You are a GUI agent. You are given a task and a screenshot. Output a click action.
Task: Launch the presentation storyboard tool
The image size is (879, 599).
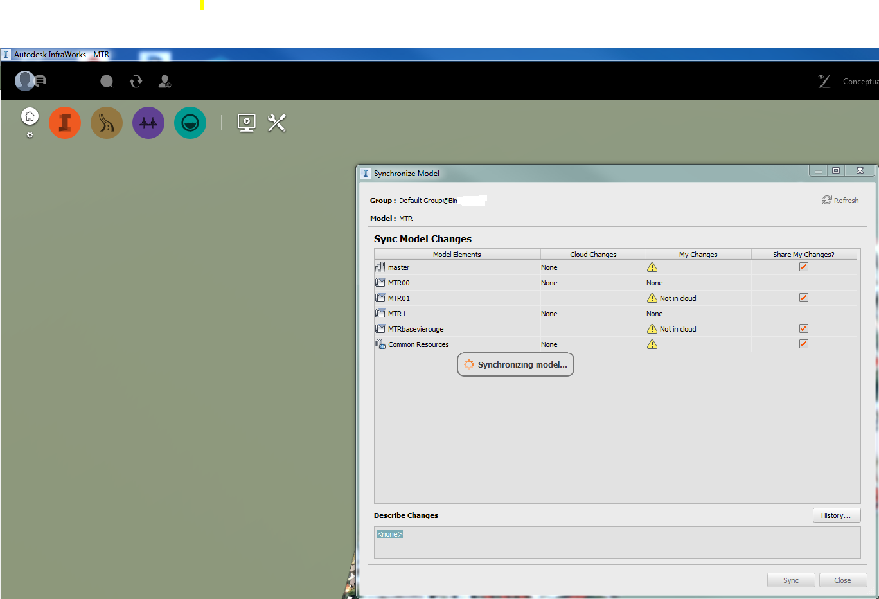point(247,122)
